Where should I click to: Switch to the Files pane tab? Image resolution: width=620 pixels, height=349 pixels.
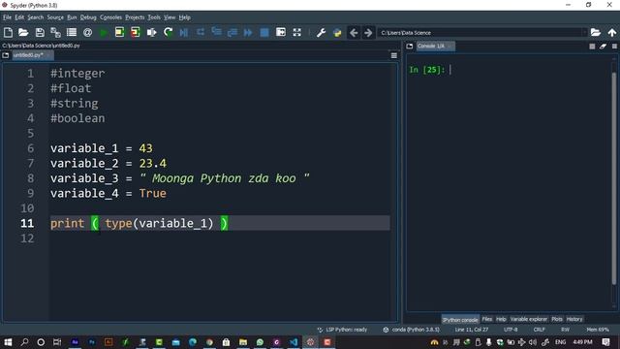coord(487,319)
